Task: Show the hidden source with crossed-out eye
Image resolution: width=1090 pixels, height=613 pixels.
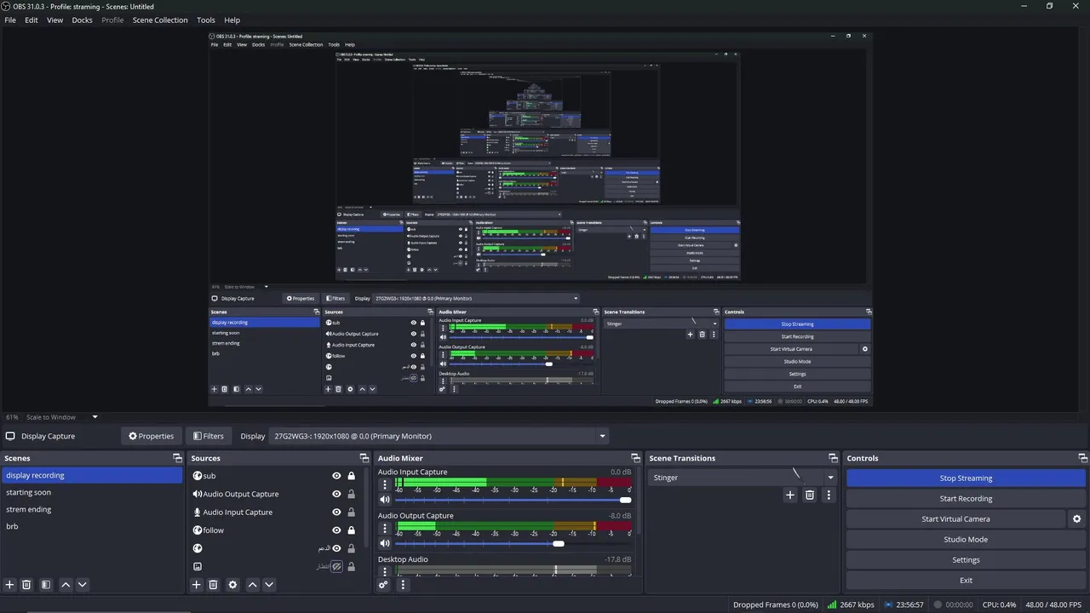Action: 336,566
